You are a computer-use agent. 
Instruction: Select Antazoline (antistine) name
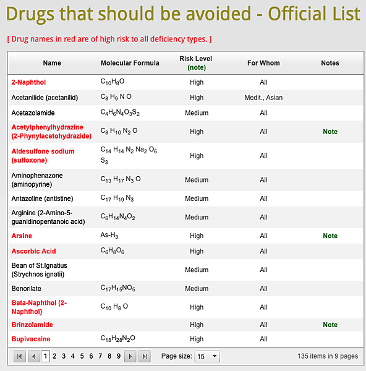pos(42,198)
